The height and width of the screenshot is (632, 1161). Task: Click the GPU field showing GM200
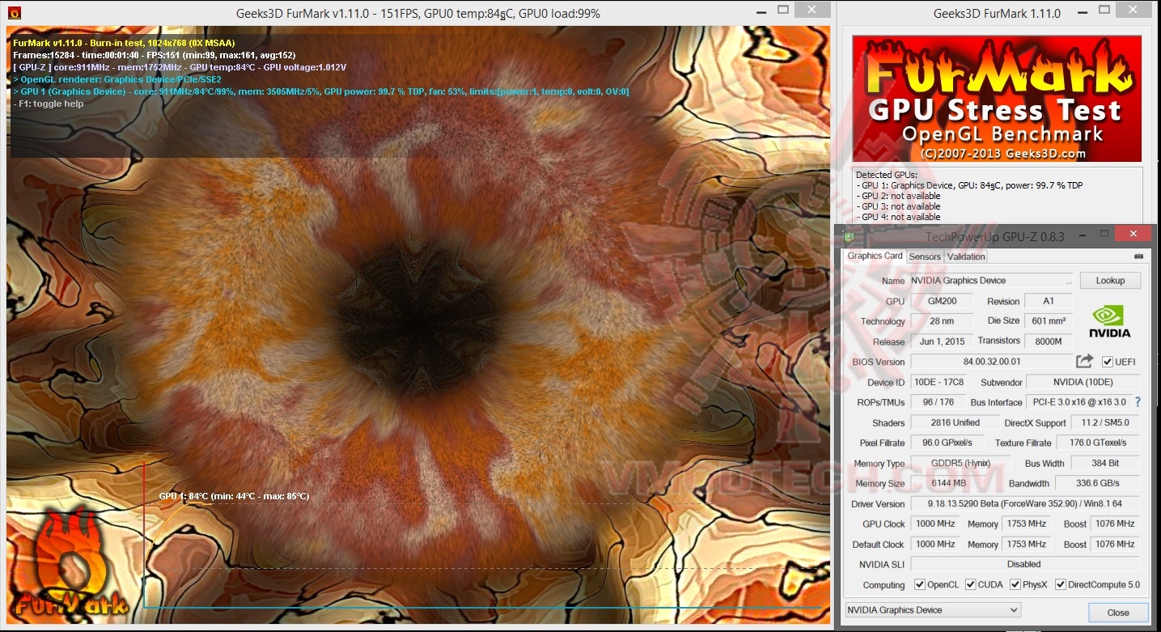tap(943, 301)
